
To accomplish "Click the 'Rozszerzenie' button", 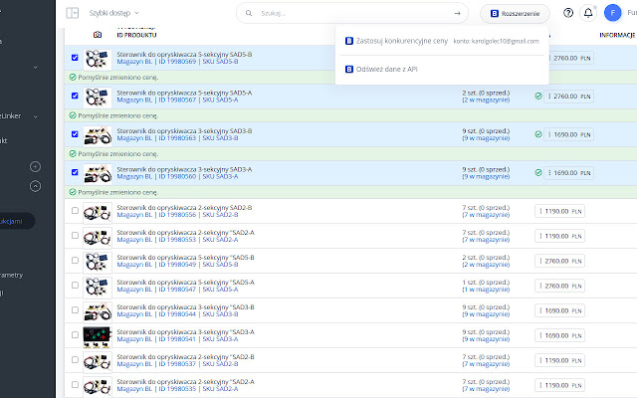I will point(515,13).
